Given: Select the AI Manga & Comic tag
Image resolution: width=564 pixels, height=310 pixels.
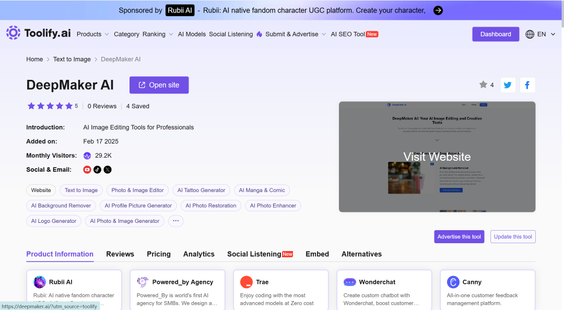Looking at the screenshot, I should point(262,190).
